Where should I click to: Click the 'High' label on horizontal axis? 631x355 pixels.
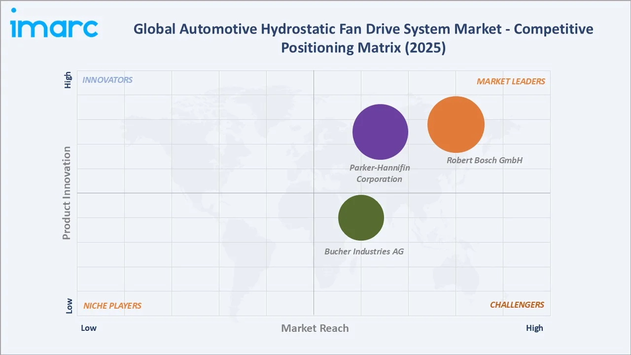click(x=534, y=328)
